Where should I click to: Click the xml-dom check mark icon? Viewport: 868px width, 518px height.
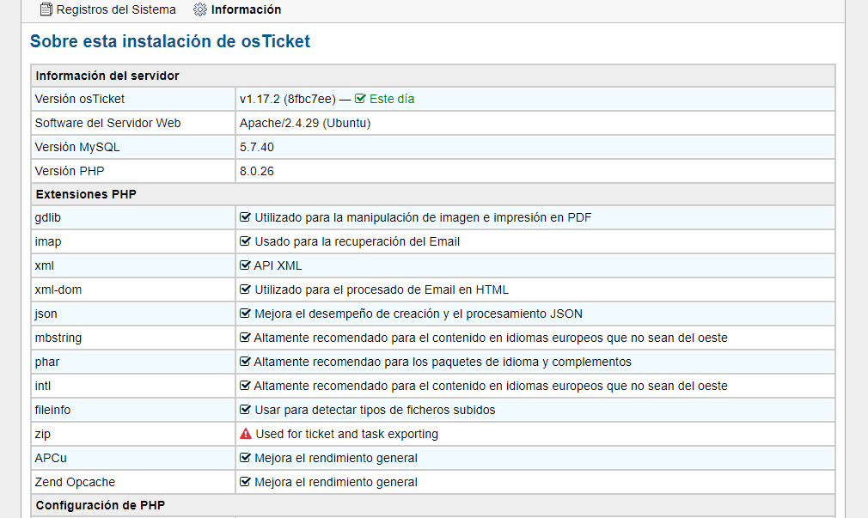245,289
